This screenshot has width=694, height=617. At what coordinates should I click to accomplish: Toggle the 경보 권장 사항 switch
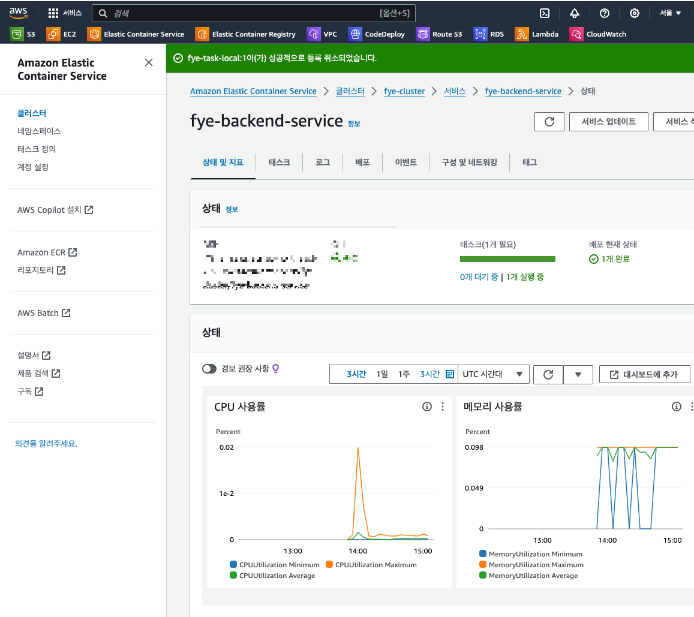(x=209, y=368)
